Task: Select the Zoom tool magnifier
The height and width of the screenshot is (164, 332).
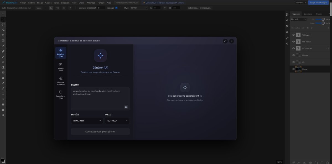Action: tap(3, 115)
